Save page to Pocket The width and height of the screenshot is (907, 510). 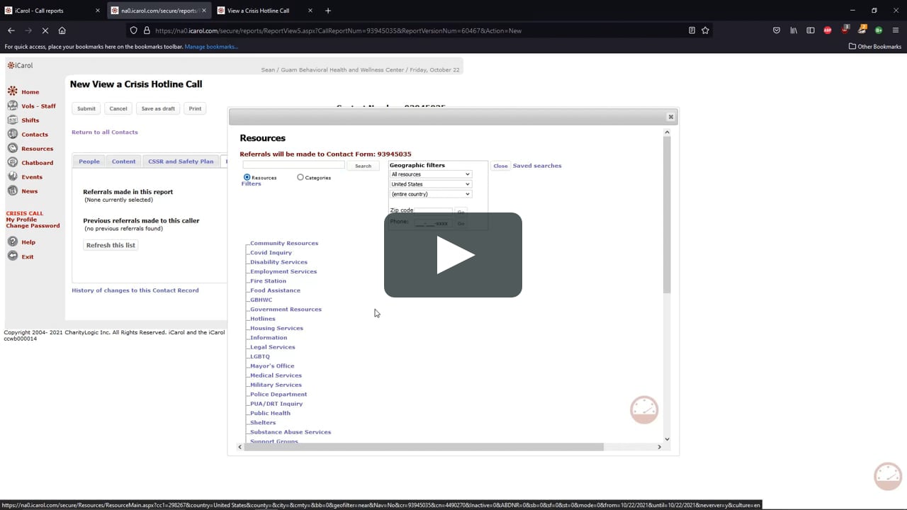click(x=777, y=30)
